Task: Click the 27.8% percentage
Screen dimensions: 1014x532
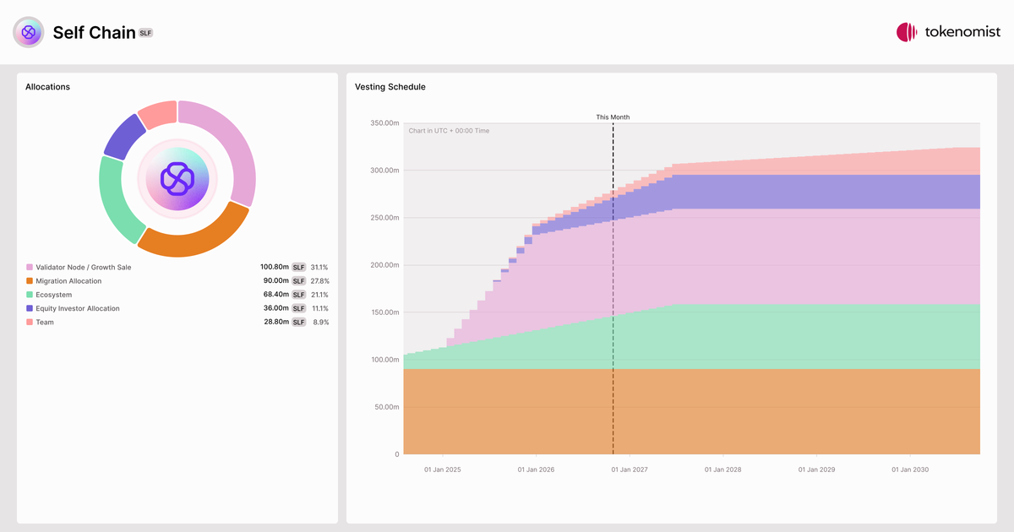Action: coord(319,281)
